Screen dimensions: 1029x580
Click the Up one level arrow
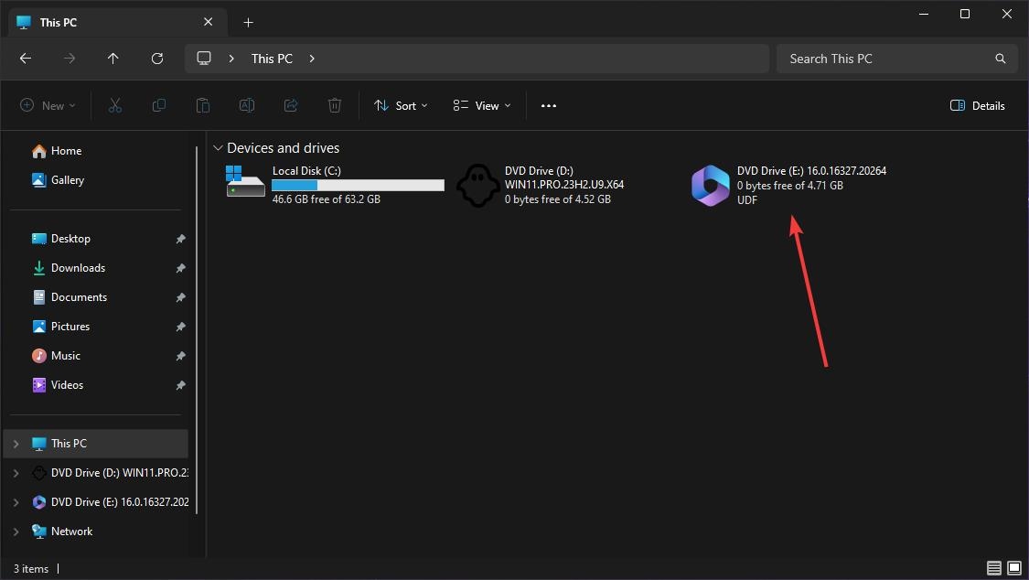pos(113,58)
